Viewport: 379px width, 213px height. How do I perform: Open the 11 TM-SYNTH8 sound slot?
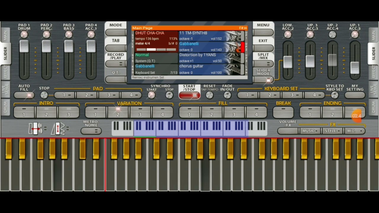[x=211, y=36]
